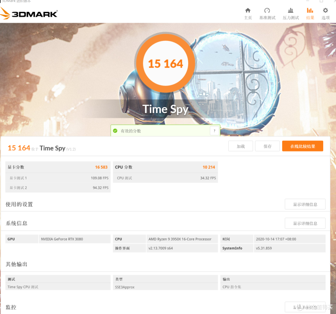Show details for 使用的设置 section
The height and width of the screenshot is (314, 336).
point(305,204)
